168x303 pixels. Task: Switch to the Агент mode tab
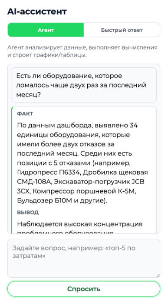(x=46, y=30)
